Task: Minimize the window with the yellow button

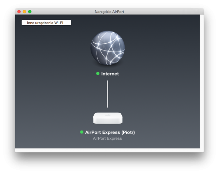Action: 25,12
